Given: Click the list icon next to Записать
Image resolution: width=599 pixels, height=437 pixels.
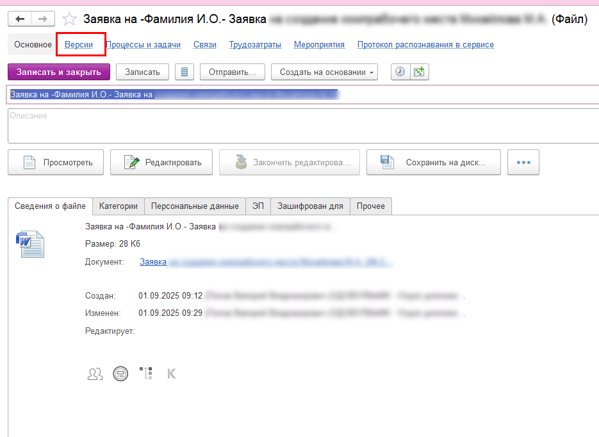Looking at the screenshot, I should [185, 72].
